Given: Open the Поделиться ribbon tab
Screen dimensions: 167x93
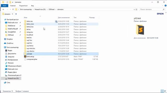Looking at the screenshot, I should click(x=23, y=6).
